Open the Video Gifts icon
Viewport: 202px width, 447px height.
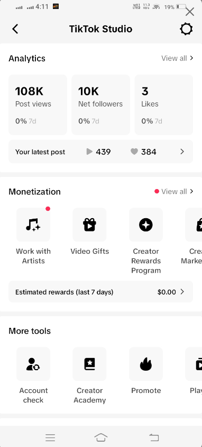pos(89,225)
